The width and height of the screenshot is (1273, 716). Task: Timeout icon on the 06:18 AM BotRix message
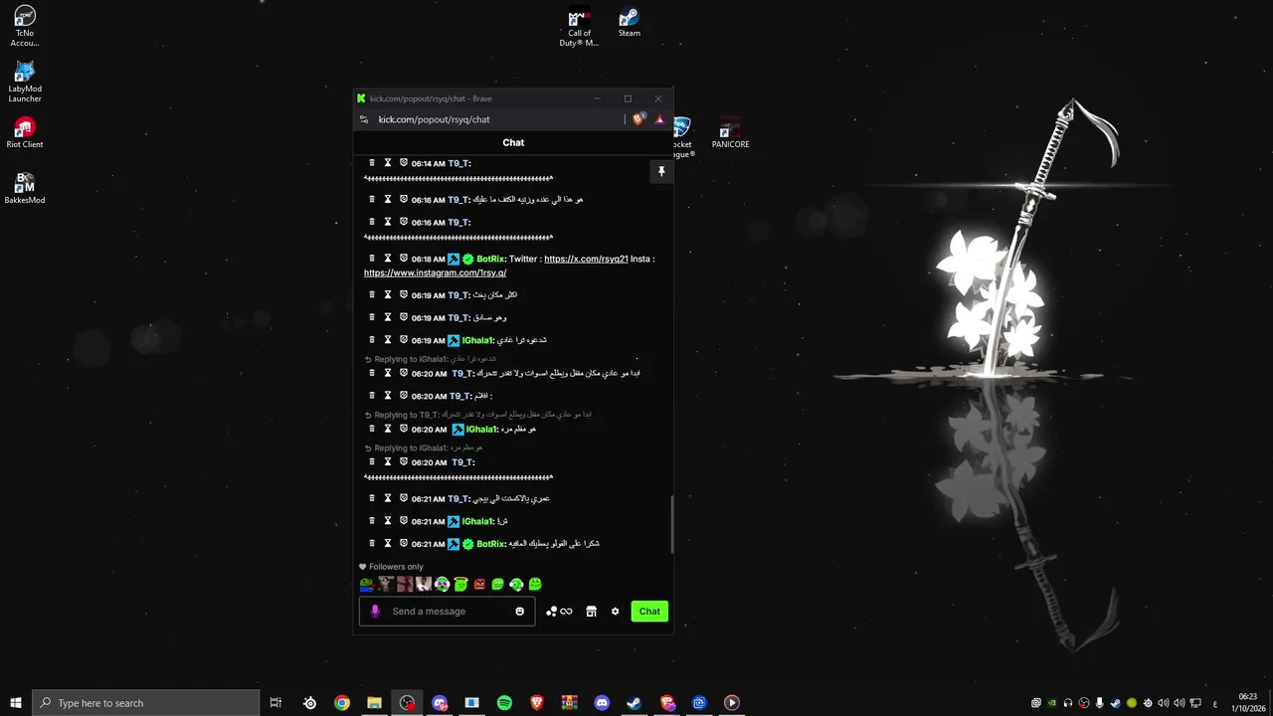[x=388, y=259]
